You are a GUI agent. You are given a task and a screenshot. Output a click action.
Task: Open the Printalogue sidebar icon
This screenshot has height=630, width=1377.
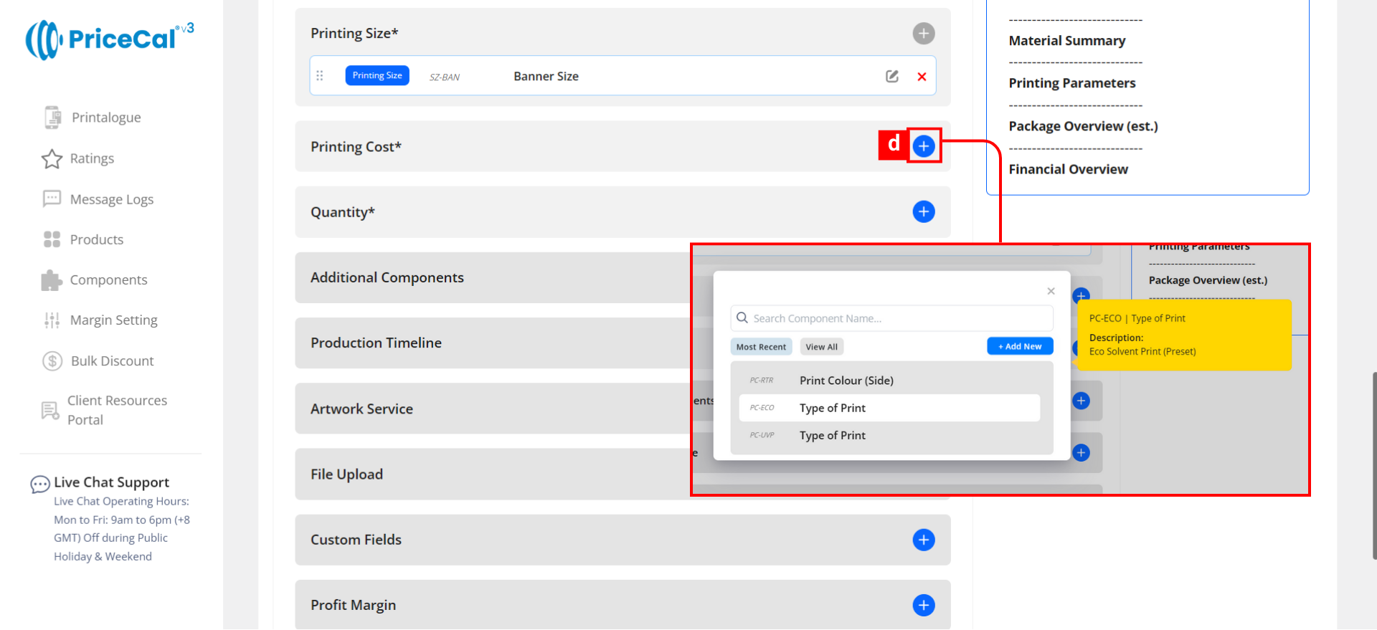coord(52,118)
